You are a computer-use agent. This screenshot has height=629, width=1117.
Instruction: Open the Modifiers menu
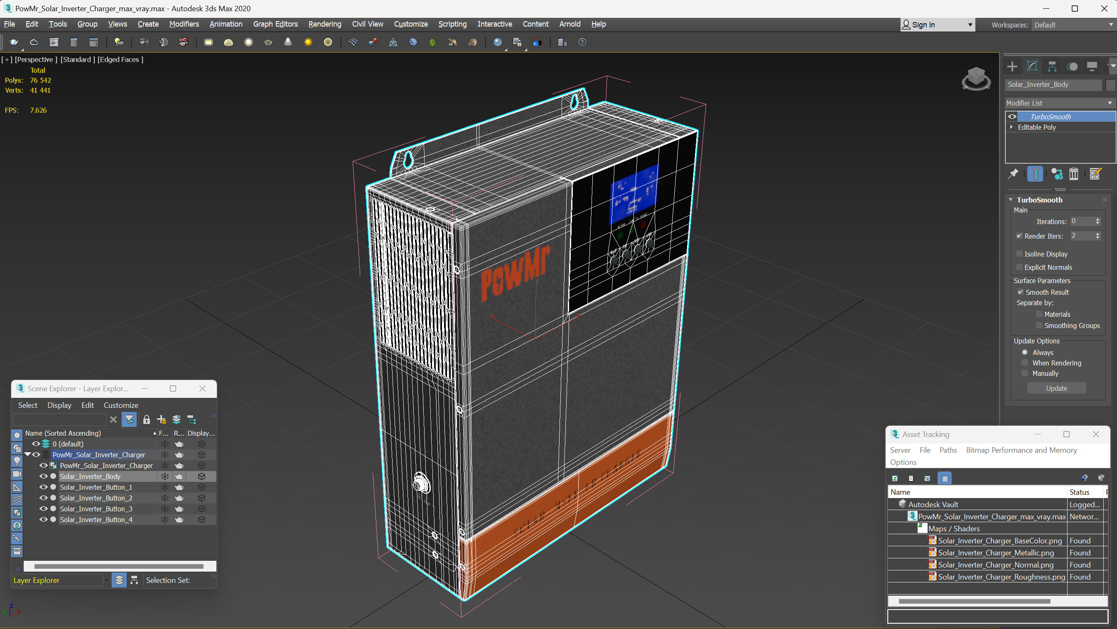[x=184, y=24]
